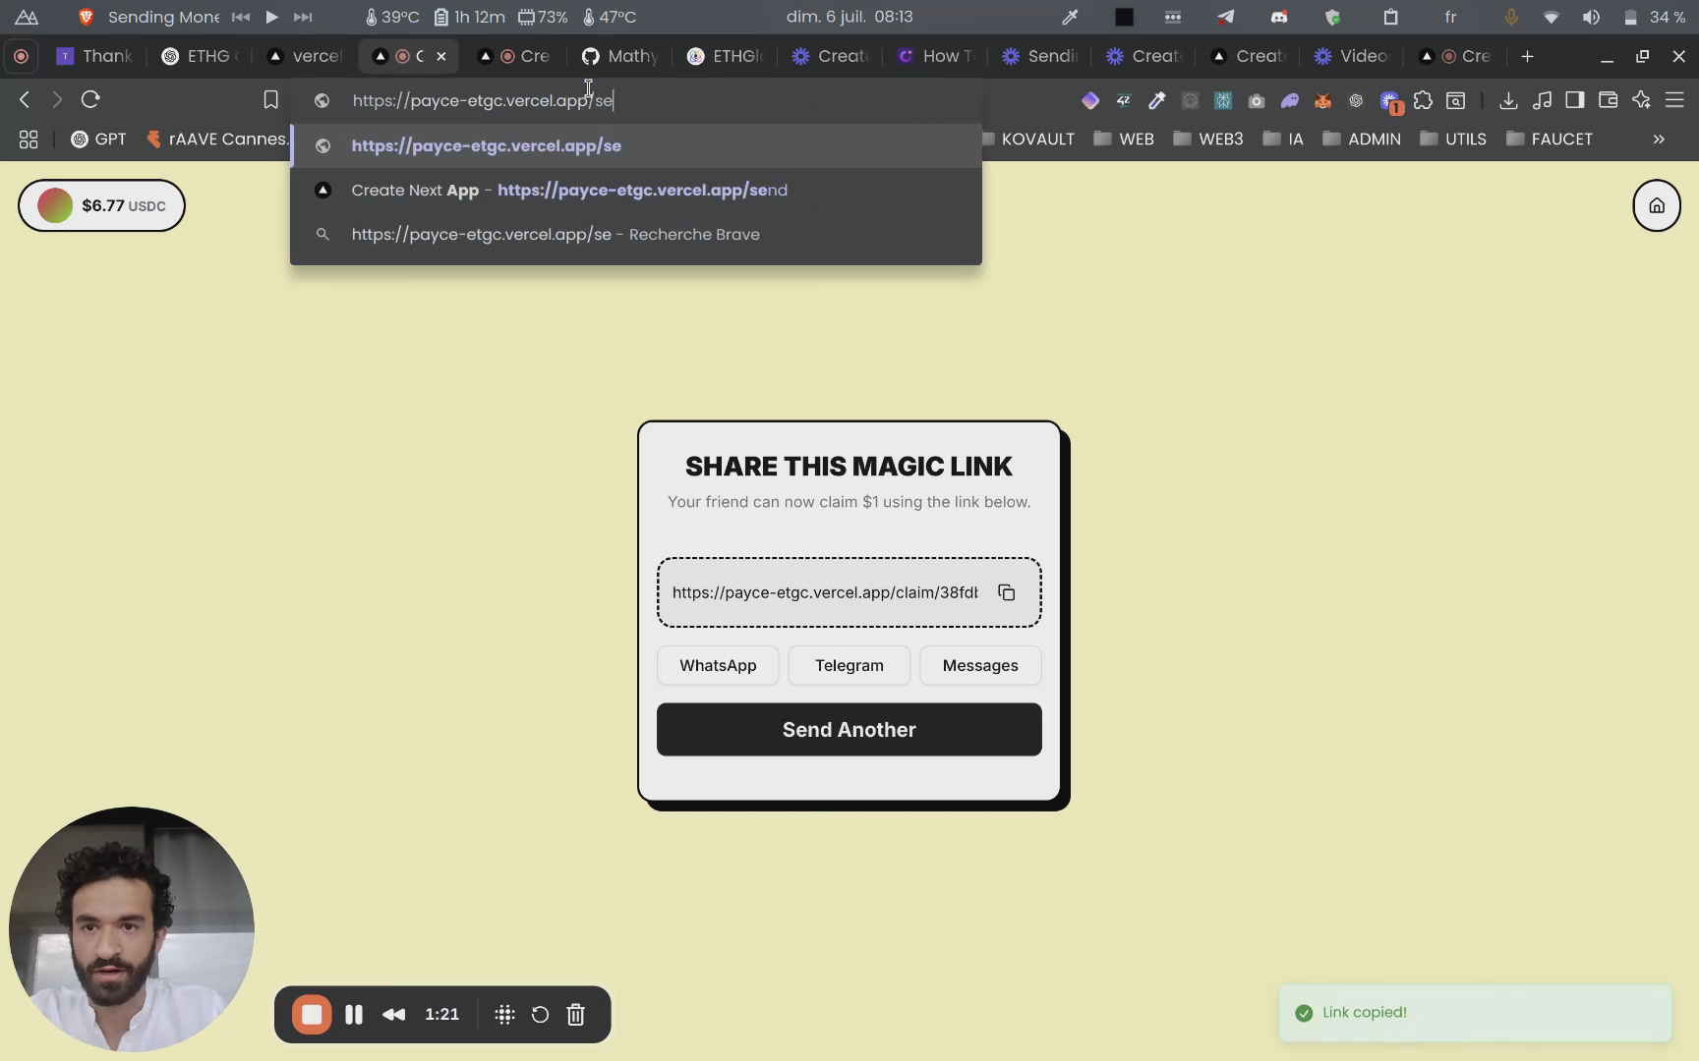Open extension with notification badge 1
Image resolution: width=1699 pixels, height=1061 pixels.
[1389, 101]
